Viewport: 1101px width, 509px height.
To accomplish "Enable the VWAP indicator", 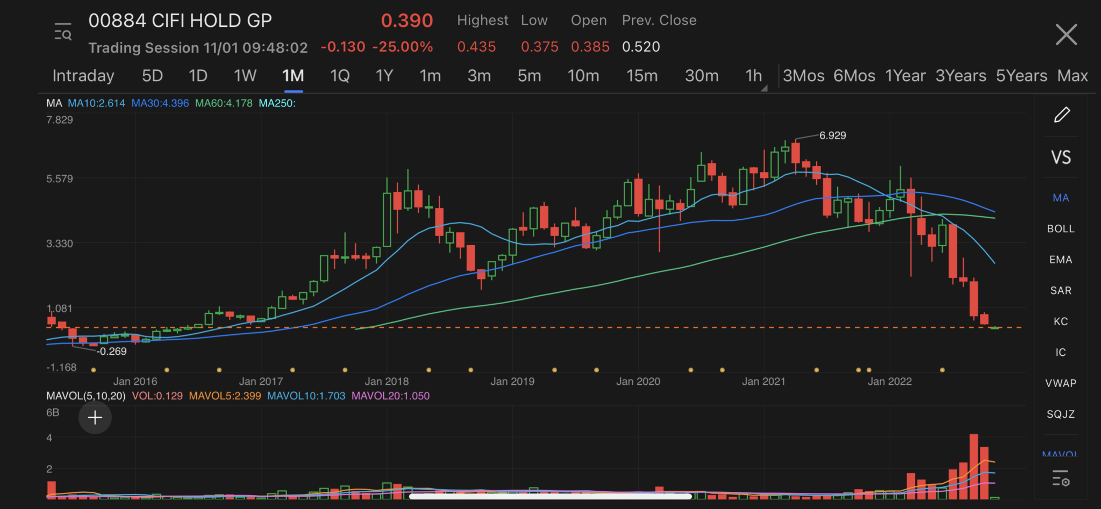I will coord(1061,383).
